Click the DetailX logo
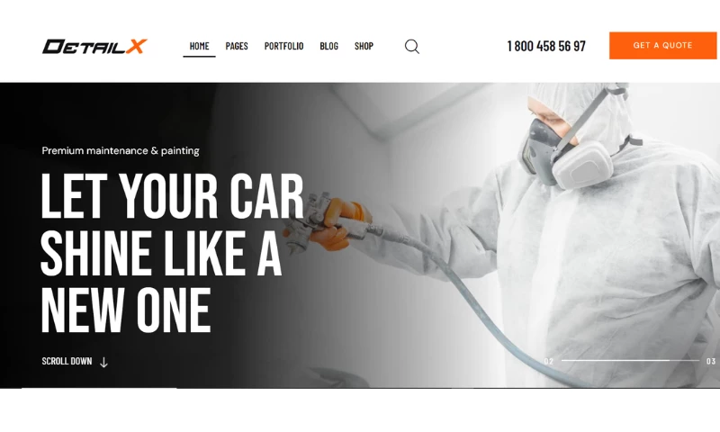Screen dimensions: 720x432 coord(94,47)
